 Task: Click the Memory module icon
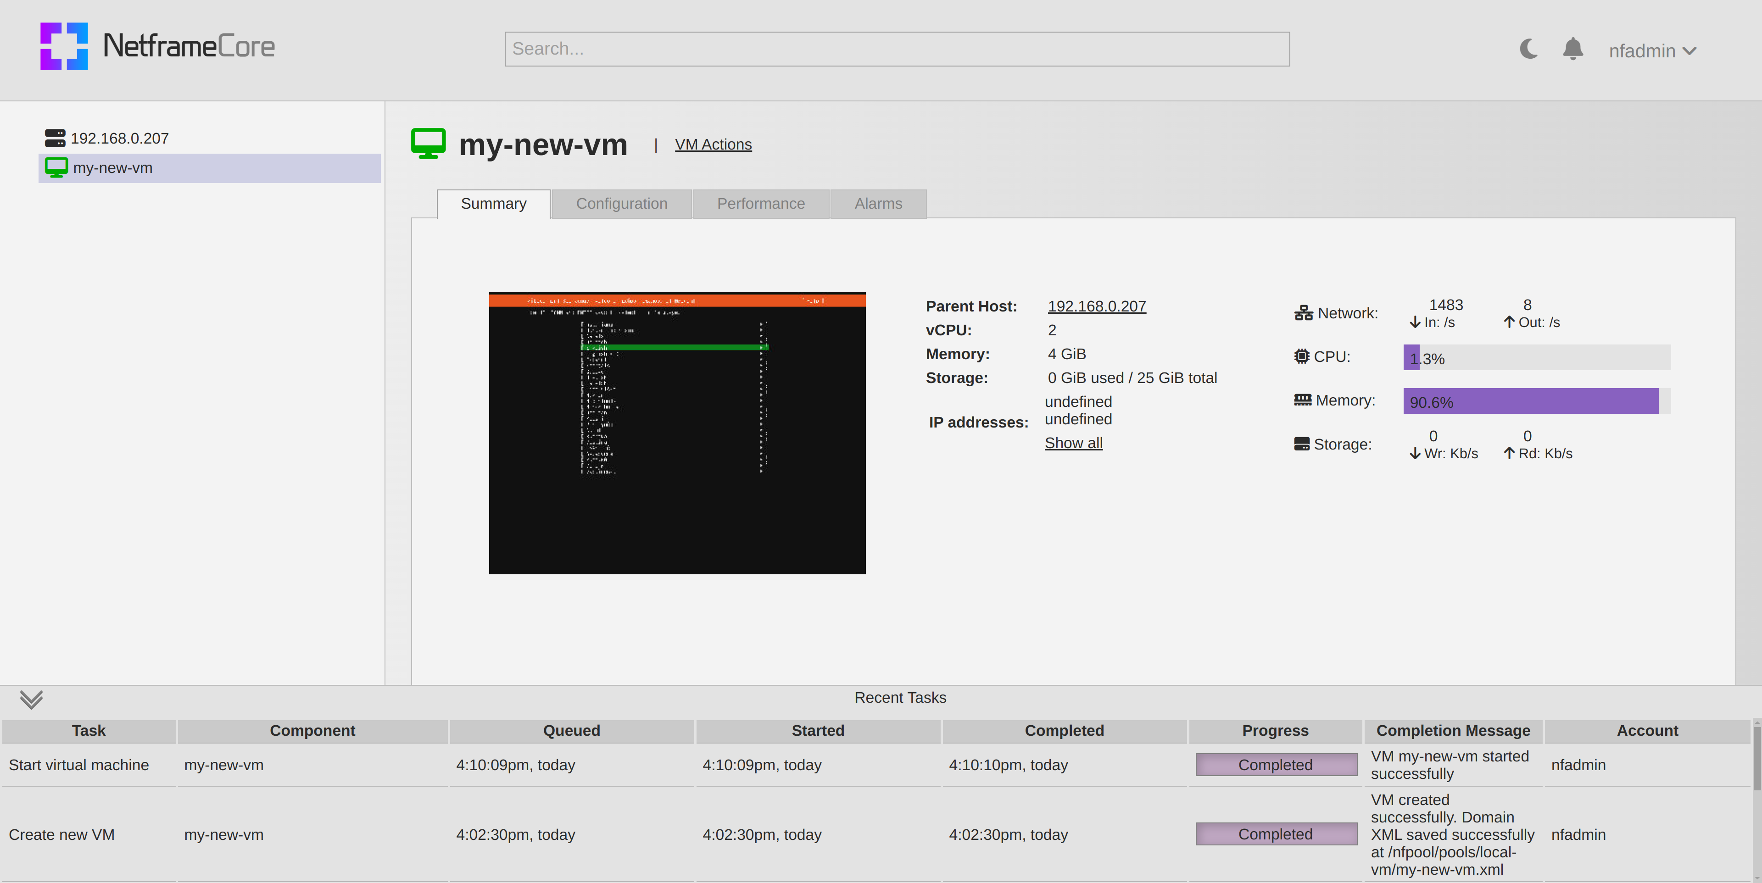(x=1302, y=400)
